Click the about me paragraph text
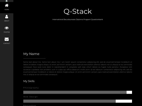142x106 pixels. [78, 68]
